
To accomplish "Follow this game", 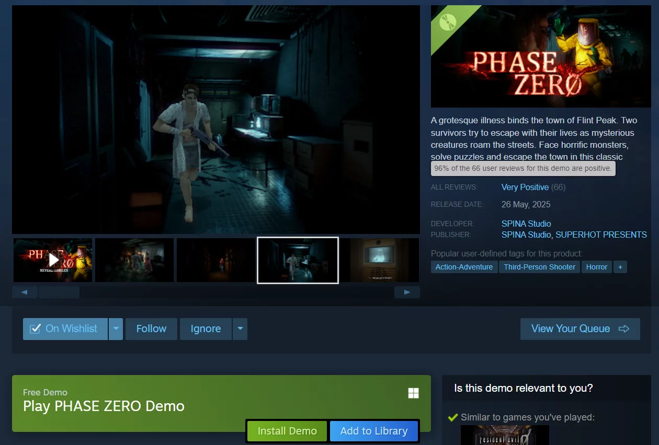I will point(151,329).
